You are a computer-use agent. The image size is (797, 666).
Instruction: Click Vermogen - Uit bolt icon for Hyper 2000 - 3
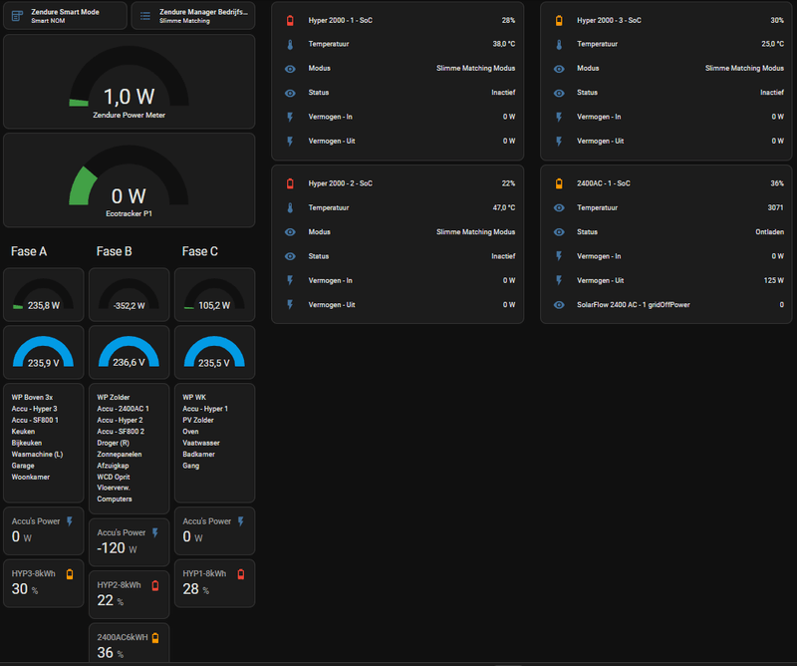point(559,142)
